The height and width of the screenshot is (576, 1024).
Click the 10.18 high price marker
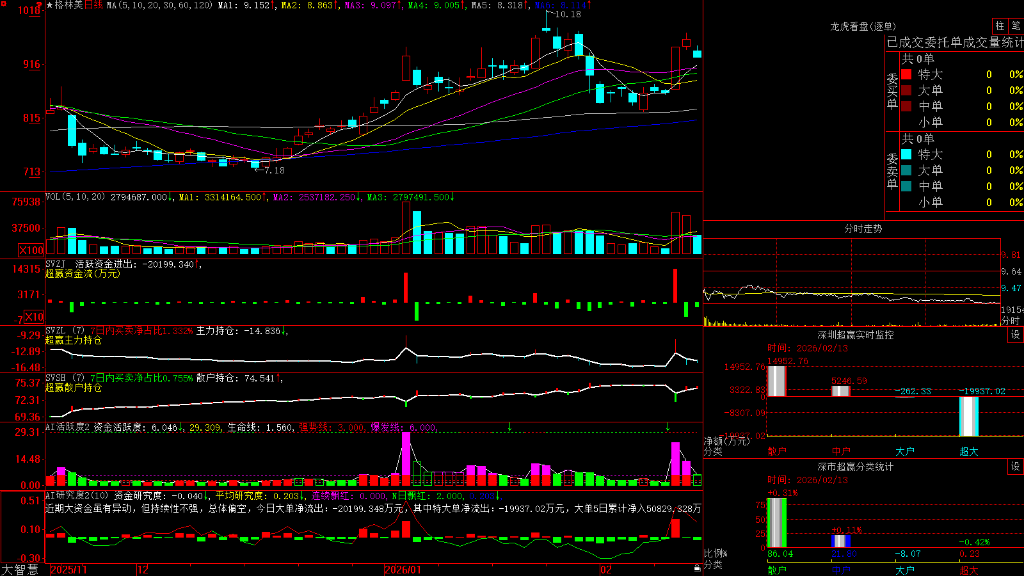tap(568, 14)
